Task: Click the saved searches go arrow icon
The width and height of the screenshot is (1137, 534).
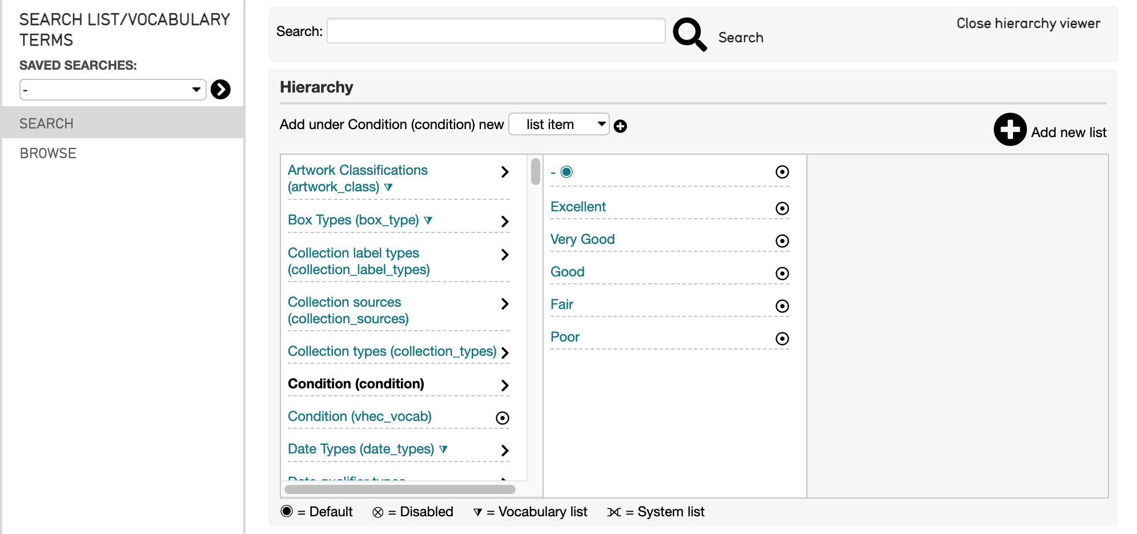Action: pos(220,90)
